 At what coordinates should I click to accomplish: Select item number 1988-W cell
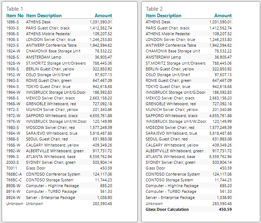point(13,145)
